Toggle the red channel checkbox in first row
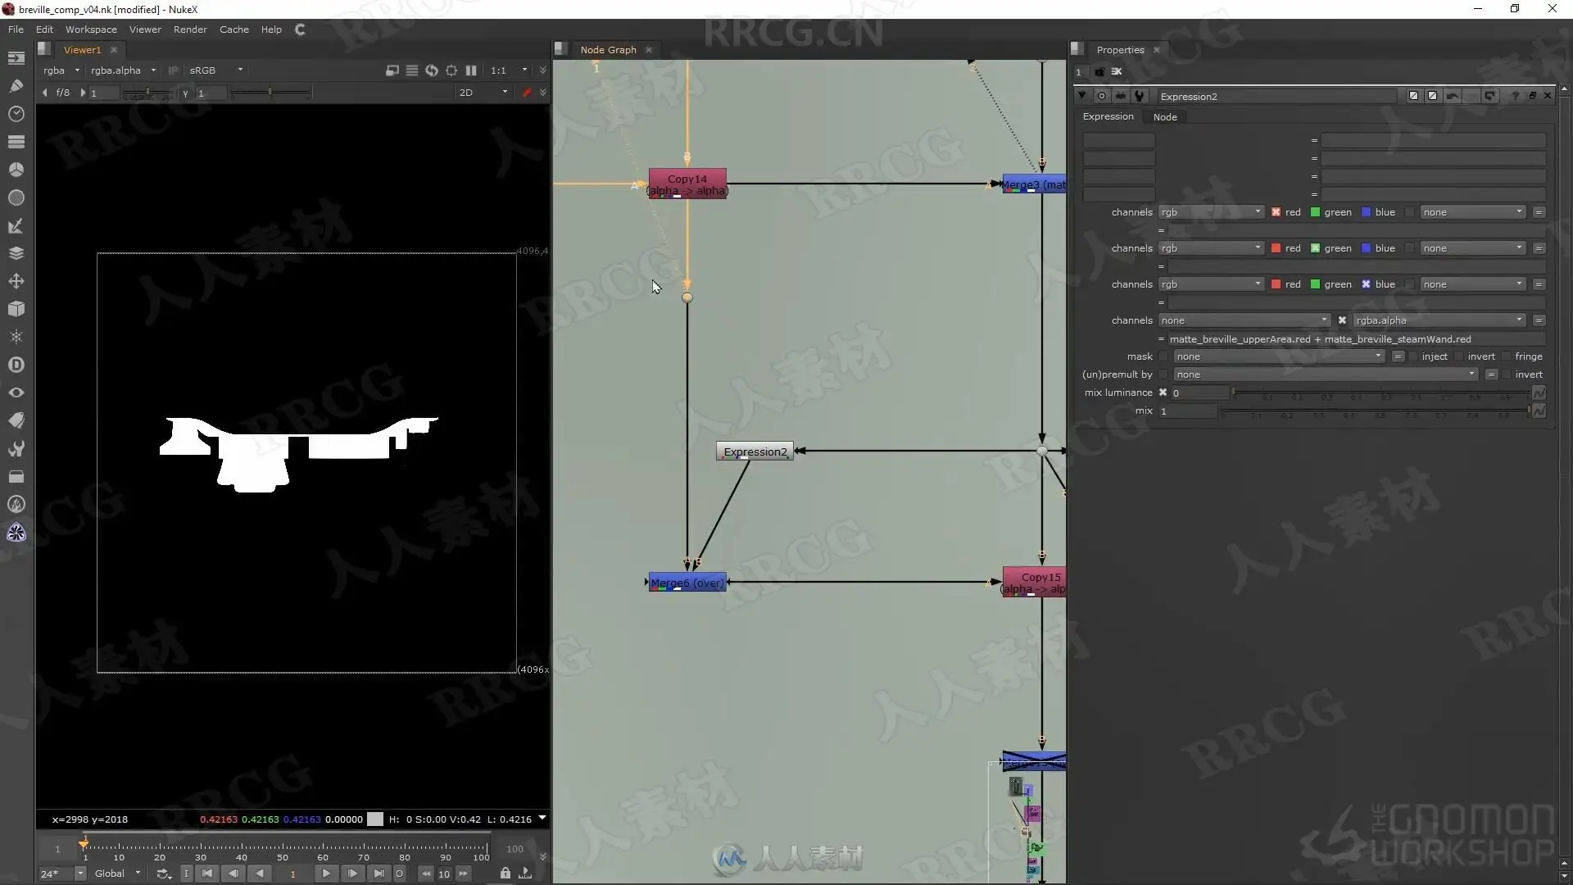The image size is (1573, 885). click(x=1276, y=212)
